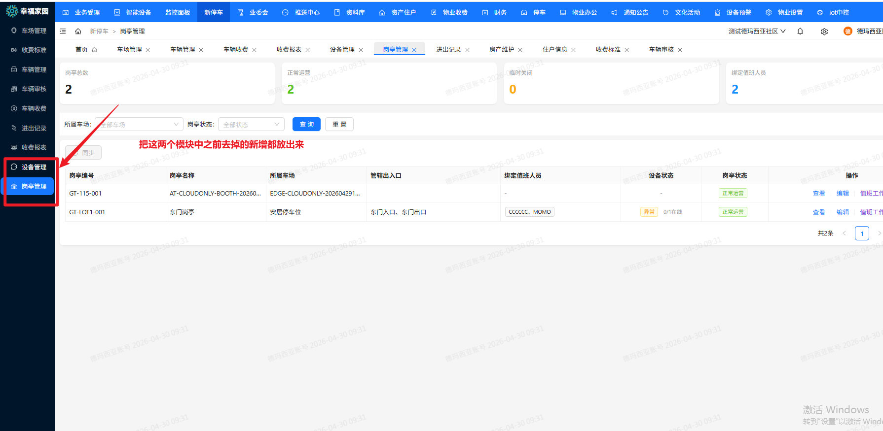883x431 pixels.
Task: Expand the 所属车场 dropdown
Action: (139, 124)
